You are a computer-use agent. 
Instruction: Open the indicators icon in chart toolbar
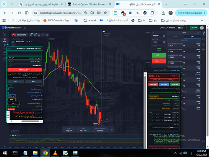pyautogui.click(x=35, y=35)
